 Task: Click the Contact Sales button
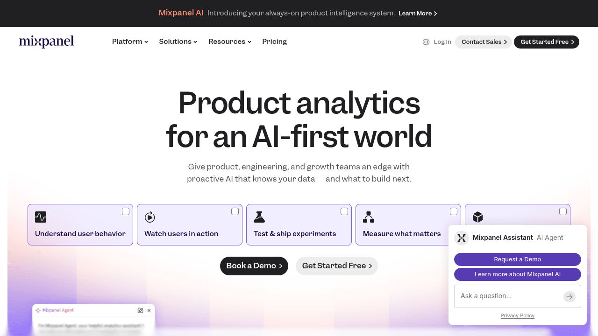[x=484, y=42]
